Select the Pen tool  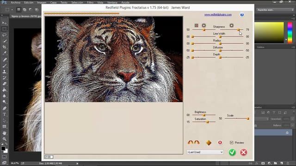(4, 108)
